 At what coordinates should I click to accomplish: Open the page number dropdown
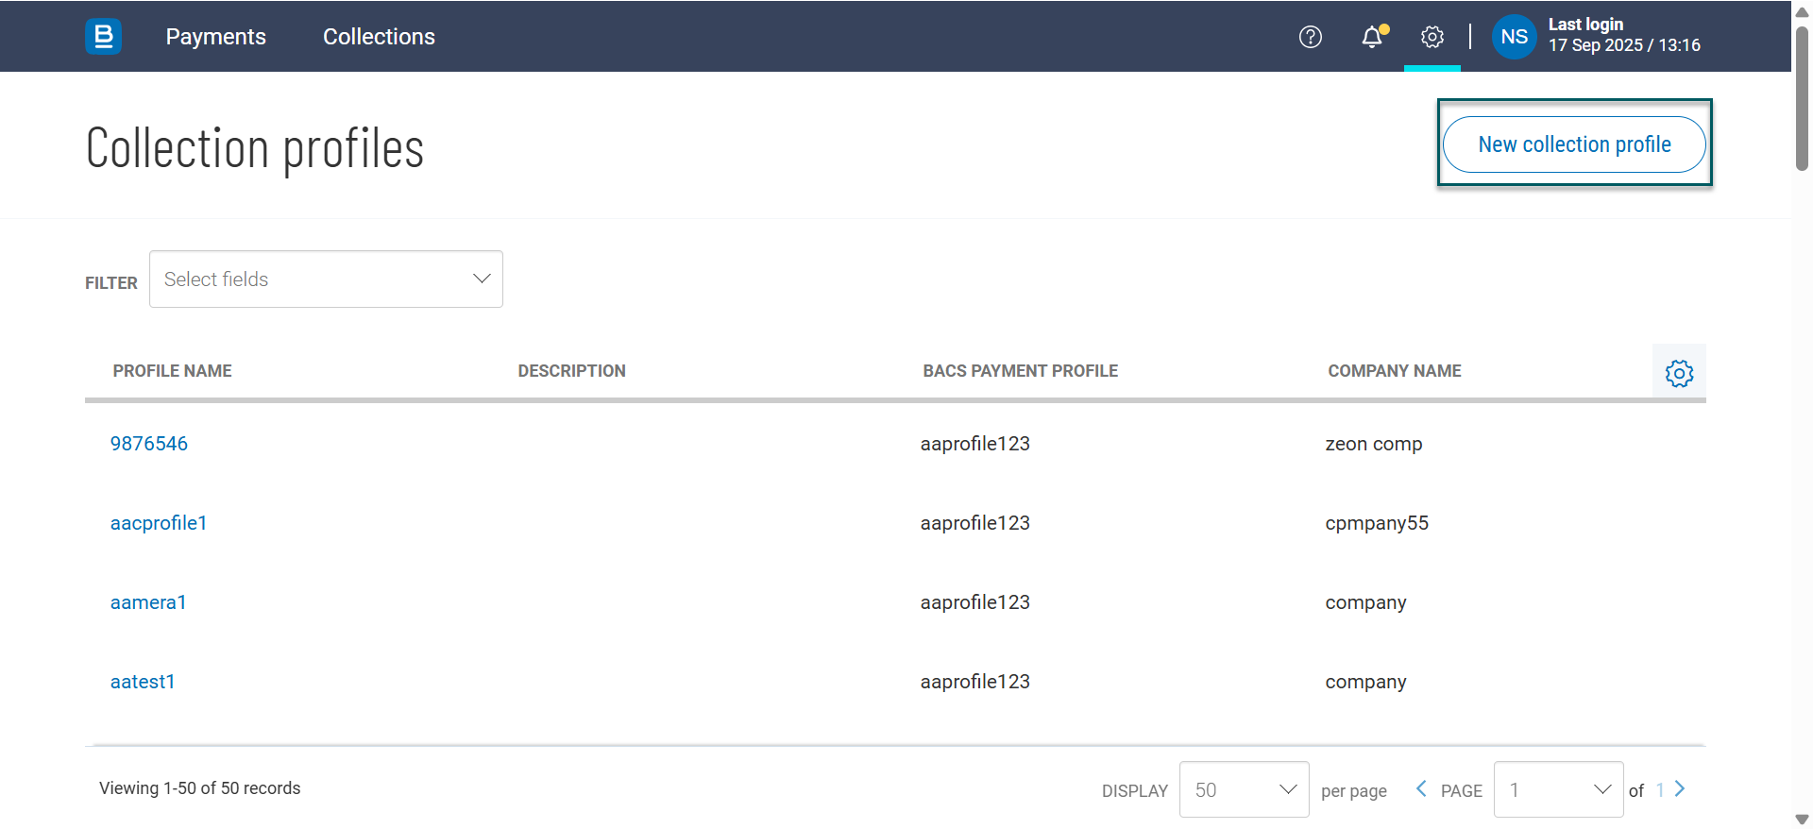pos(1558,789)
